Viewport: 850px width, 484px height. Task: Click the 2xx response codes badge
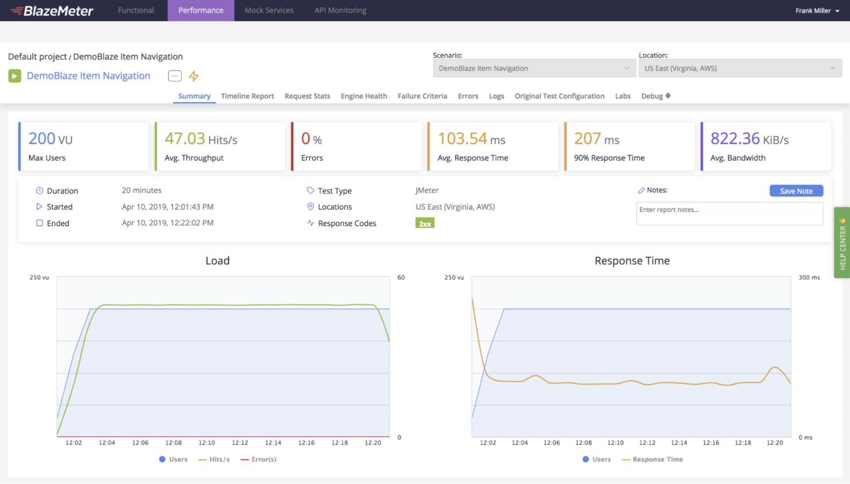coord(424,223)
